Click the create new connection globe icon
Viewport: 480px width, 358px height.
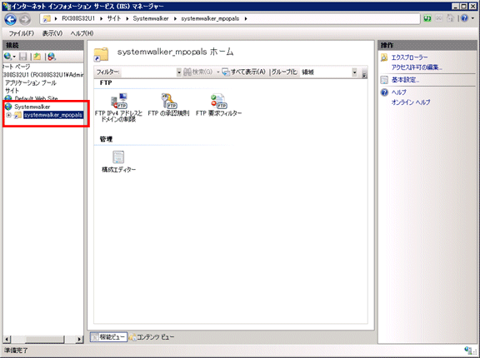(x=7, y=57)
